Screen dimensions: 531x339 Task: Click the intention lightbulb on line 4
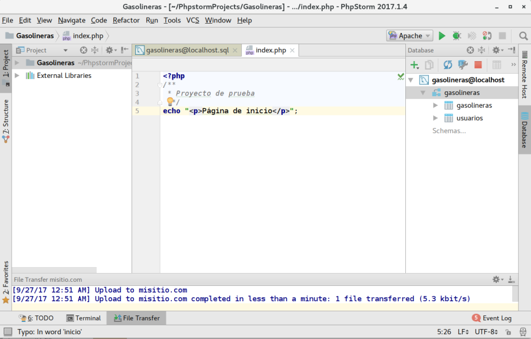point(170,101)
